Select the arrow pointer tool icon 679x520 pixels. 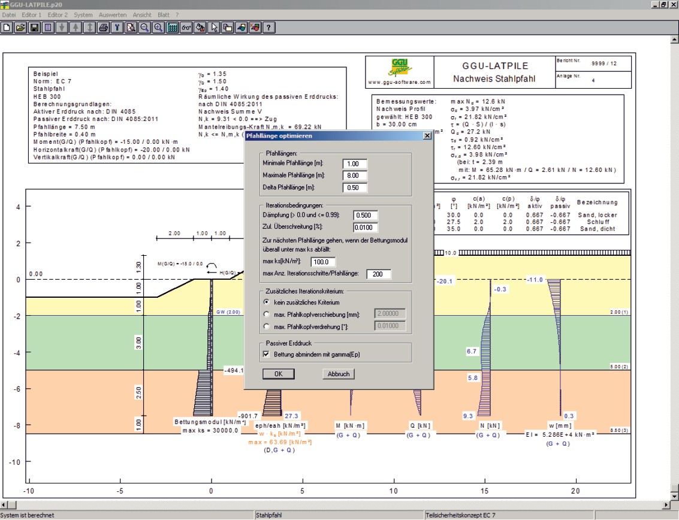tap(214, 28)
